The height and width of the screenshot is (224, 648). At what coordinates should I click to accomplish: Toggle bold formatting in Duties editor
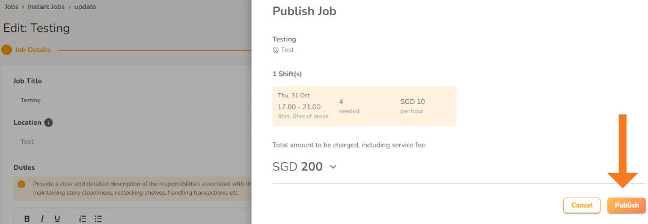coord(27,219)
